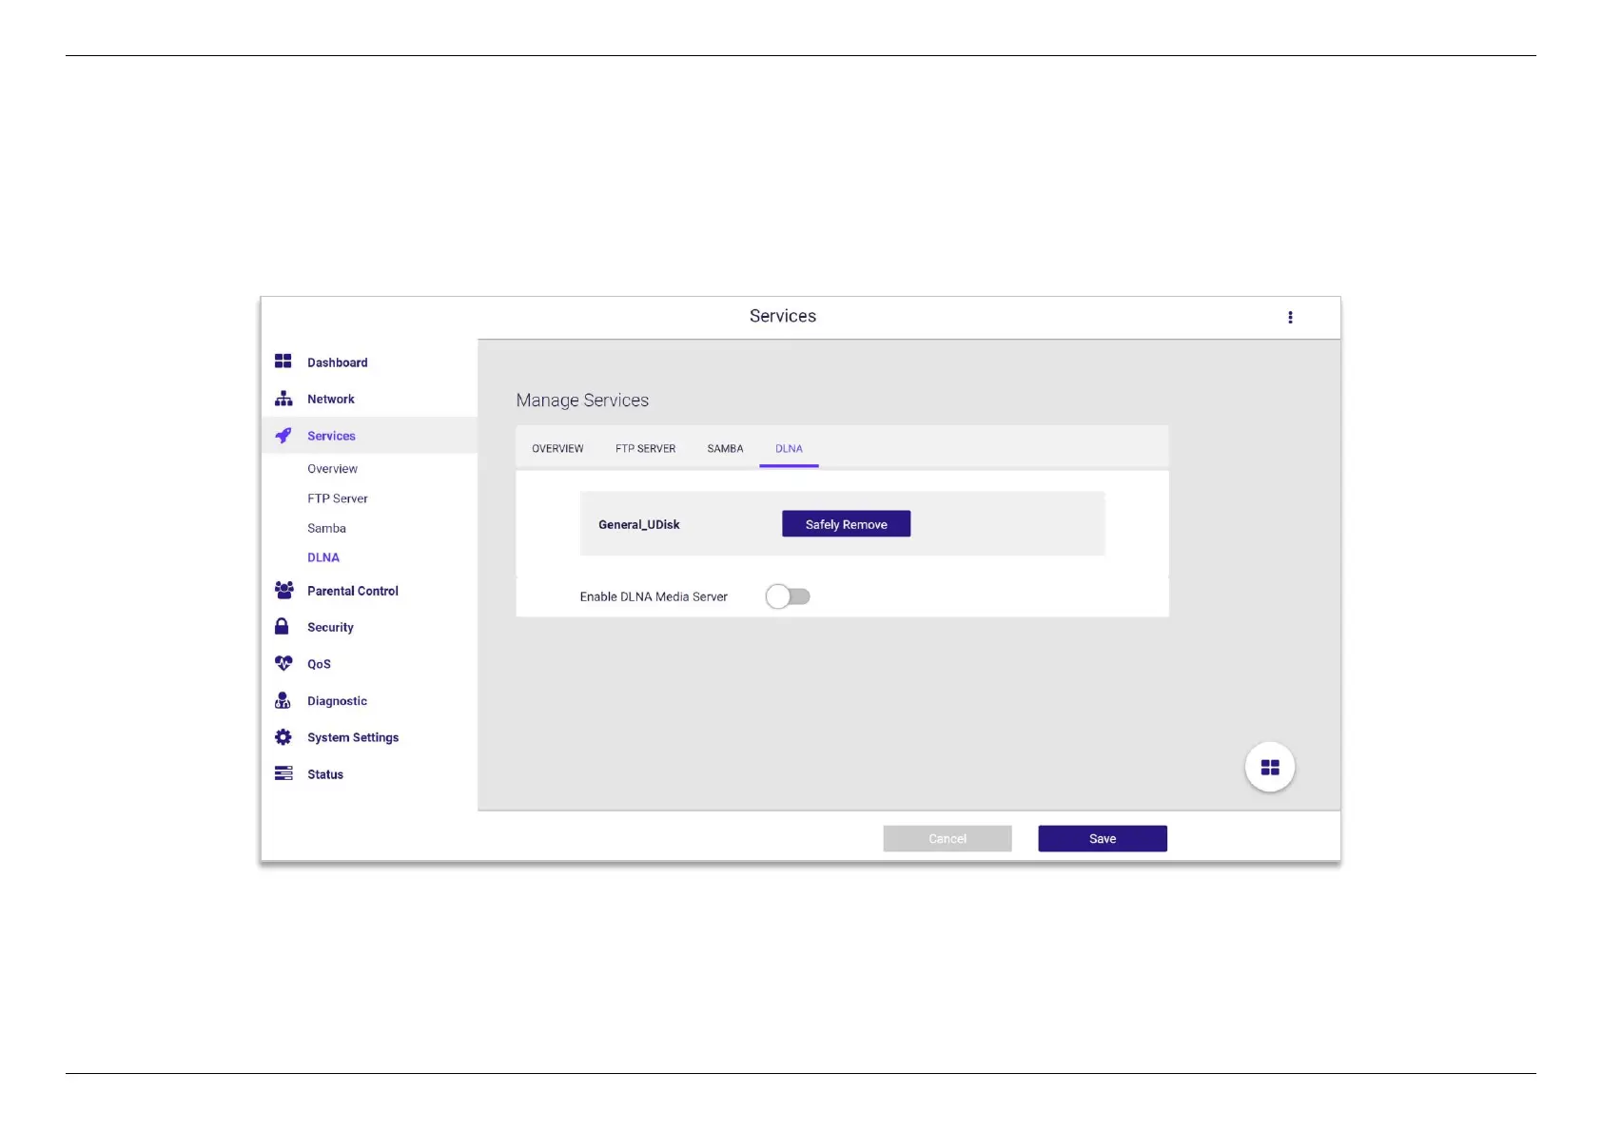Click the System Settings gear icon
The image size is (1602, 1133).
[283, 737]
